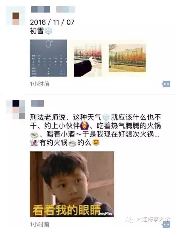
Task: Tap the 1小时前 timestamp under meme
Action: coord(40,224)
